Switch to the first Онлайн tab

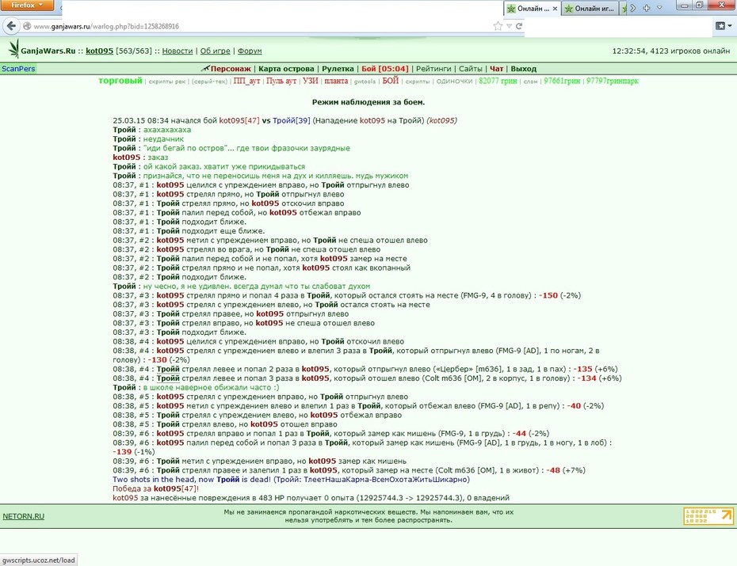pyautogui.click(x=532, y=9)
